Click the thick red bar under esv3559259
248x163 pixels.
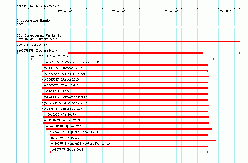coord(135,53)
